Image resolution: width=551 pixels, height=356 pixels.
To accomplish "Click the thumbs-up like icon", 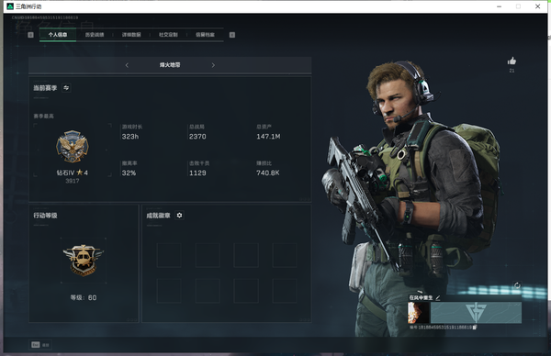I will pyautogui.click(x=512, y=61).
